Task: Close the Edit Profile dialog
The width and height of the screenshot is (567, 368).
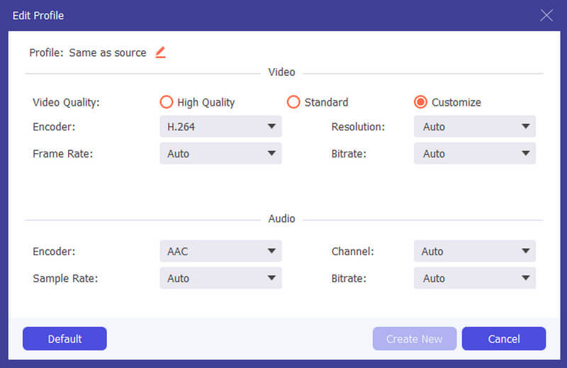Action: tap(546, 16)
